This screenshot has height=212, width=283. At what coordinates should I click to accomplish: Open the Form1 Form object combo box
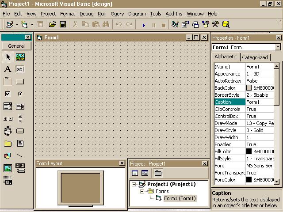click(246, 47)
